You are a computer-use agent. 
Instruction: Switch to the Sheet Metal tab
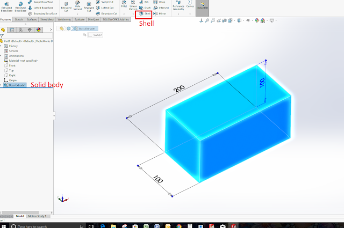[47, 19]
